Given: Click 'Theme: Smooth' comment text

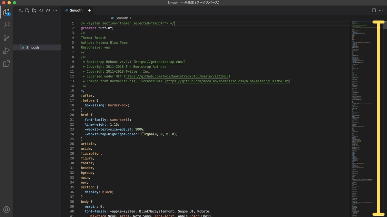Looking at the screenshot, I should point(93,38).
